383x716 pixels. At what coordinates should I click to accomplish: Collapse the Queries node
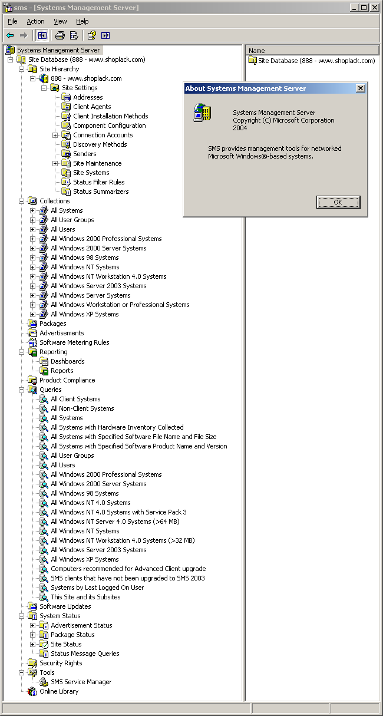[22, 390]
